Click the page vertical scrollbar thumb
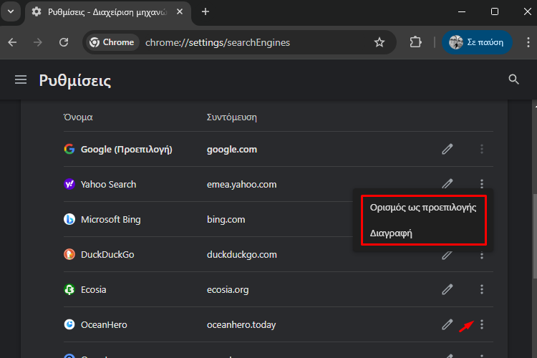537x358 pixels. (x=535, y=236)
